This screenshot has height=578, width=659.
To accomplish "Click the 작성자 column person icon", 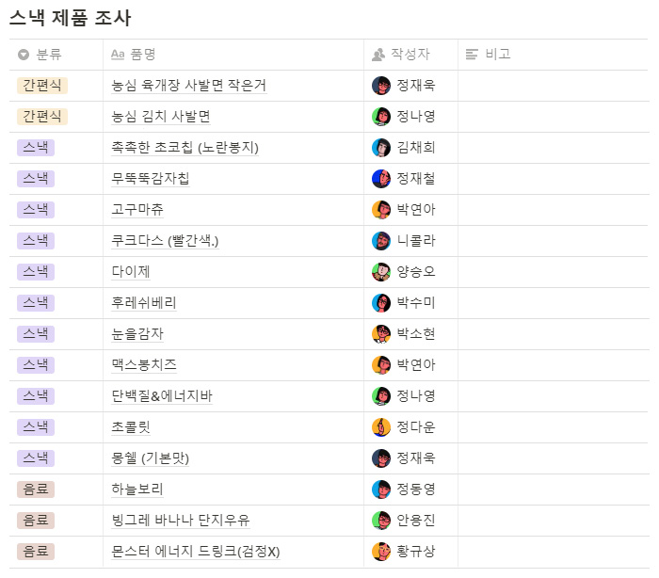I will pos(378,55).
